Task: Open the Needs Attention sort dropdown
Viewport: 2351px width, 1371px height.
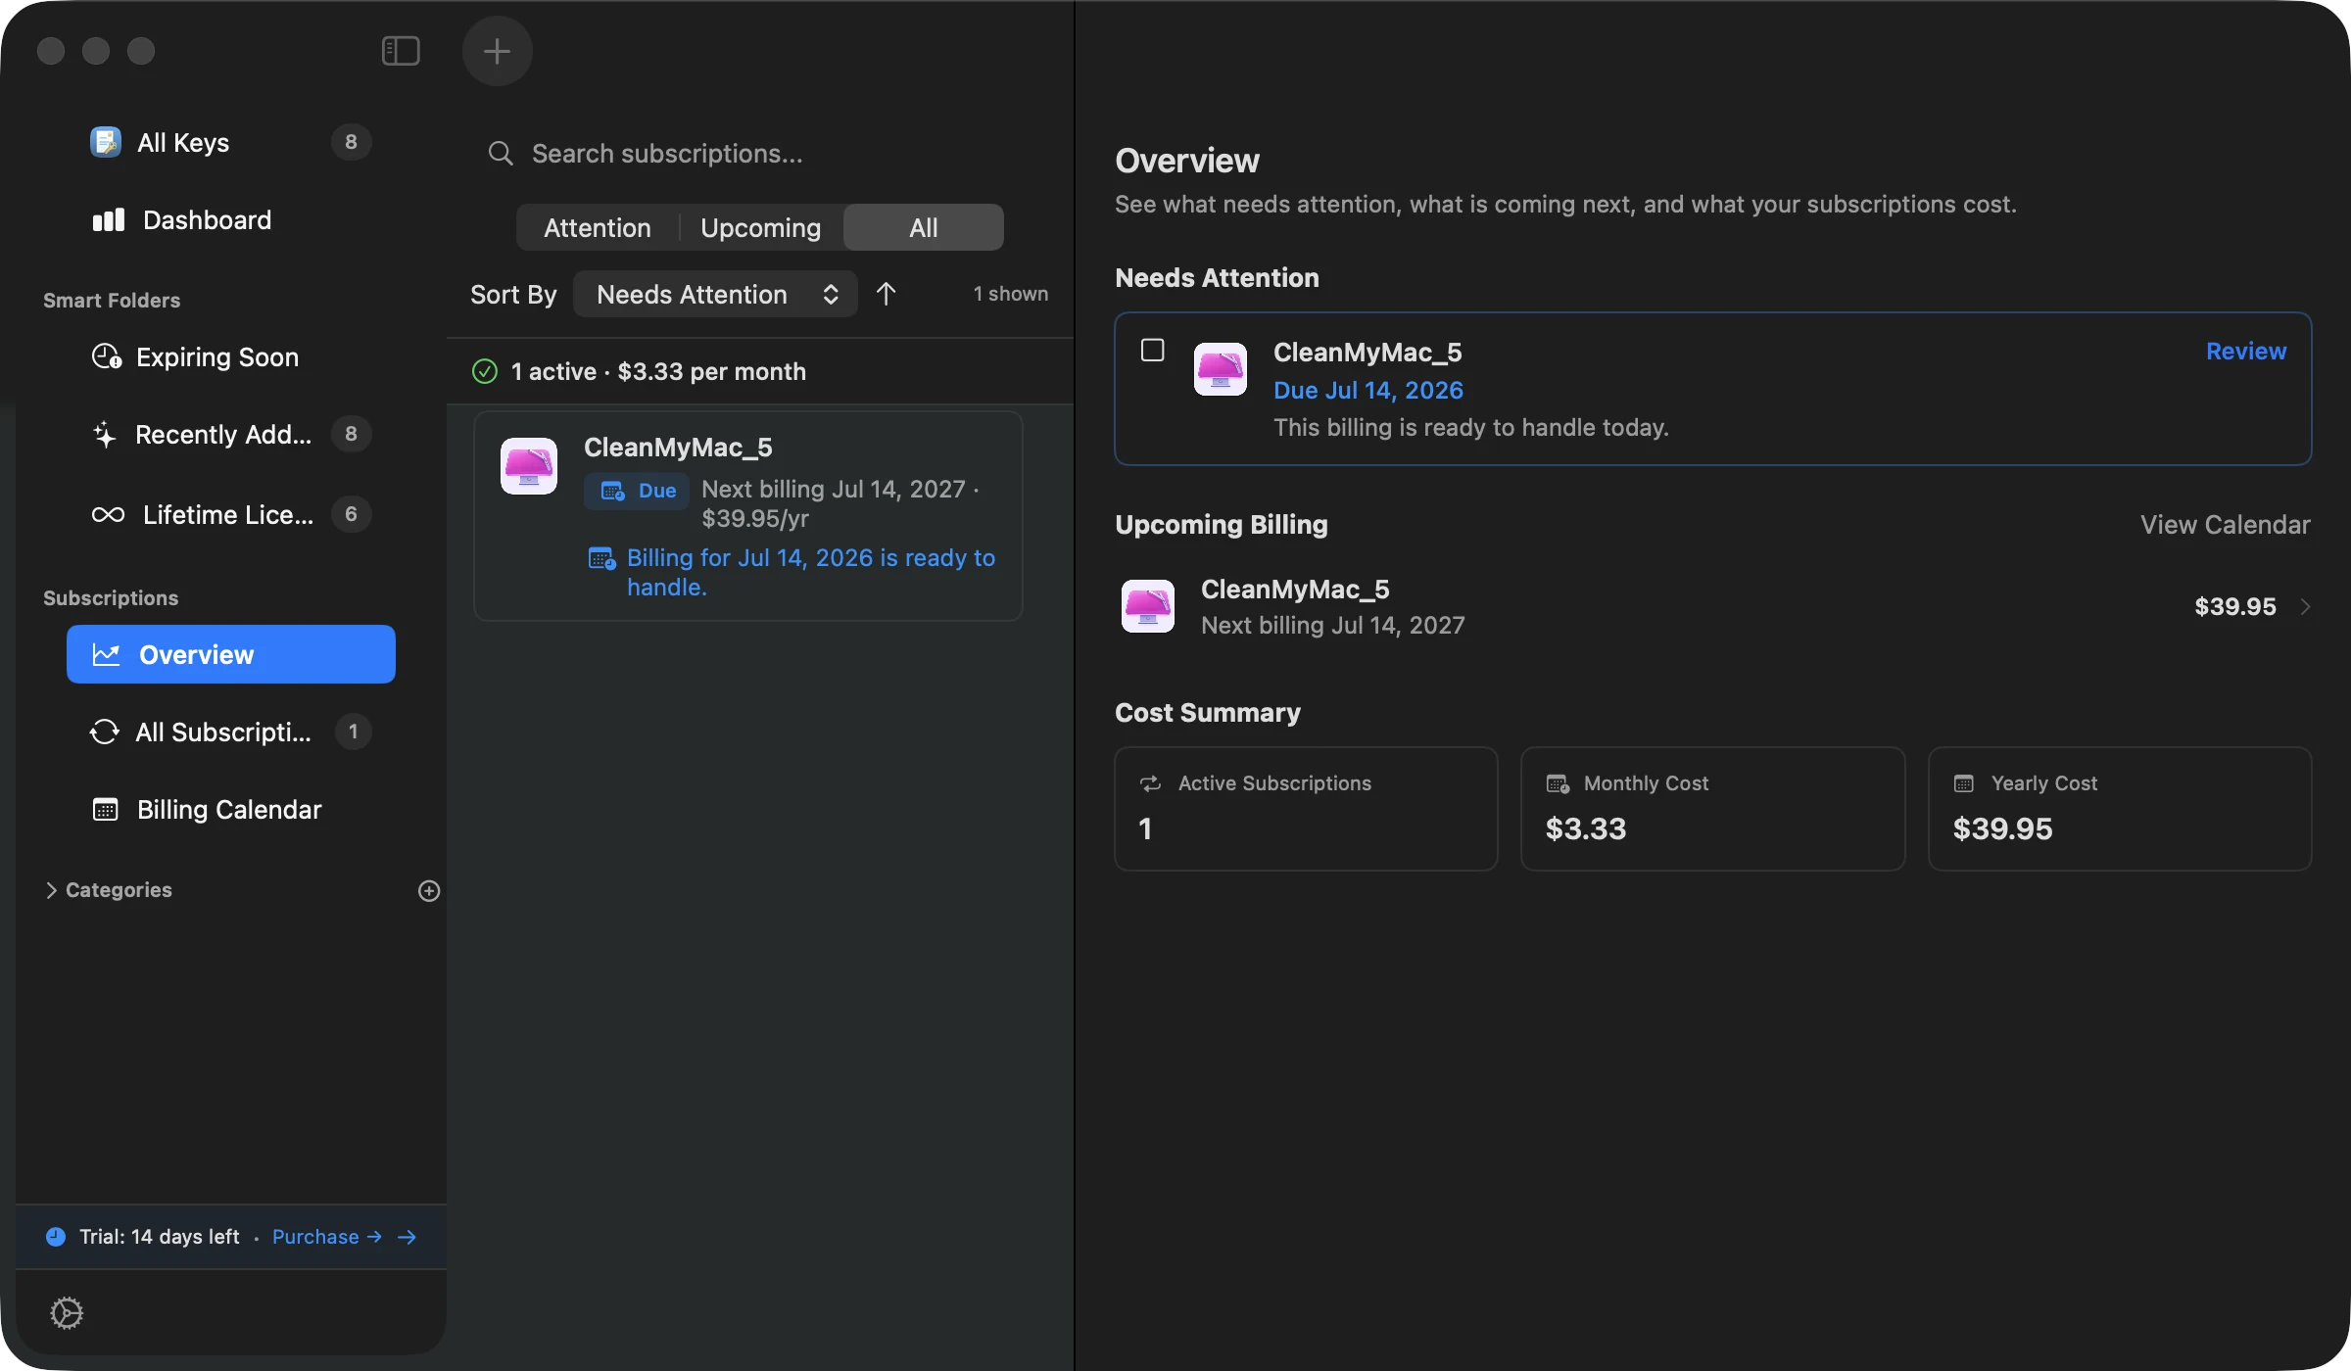Action: [x=715, y=295]
